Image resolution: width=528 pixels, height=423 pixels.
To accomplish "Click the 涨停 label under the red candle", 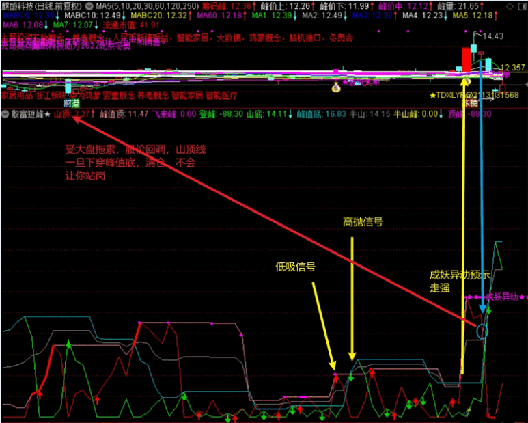I will [469, 103].
